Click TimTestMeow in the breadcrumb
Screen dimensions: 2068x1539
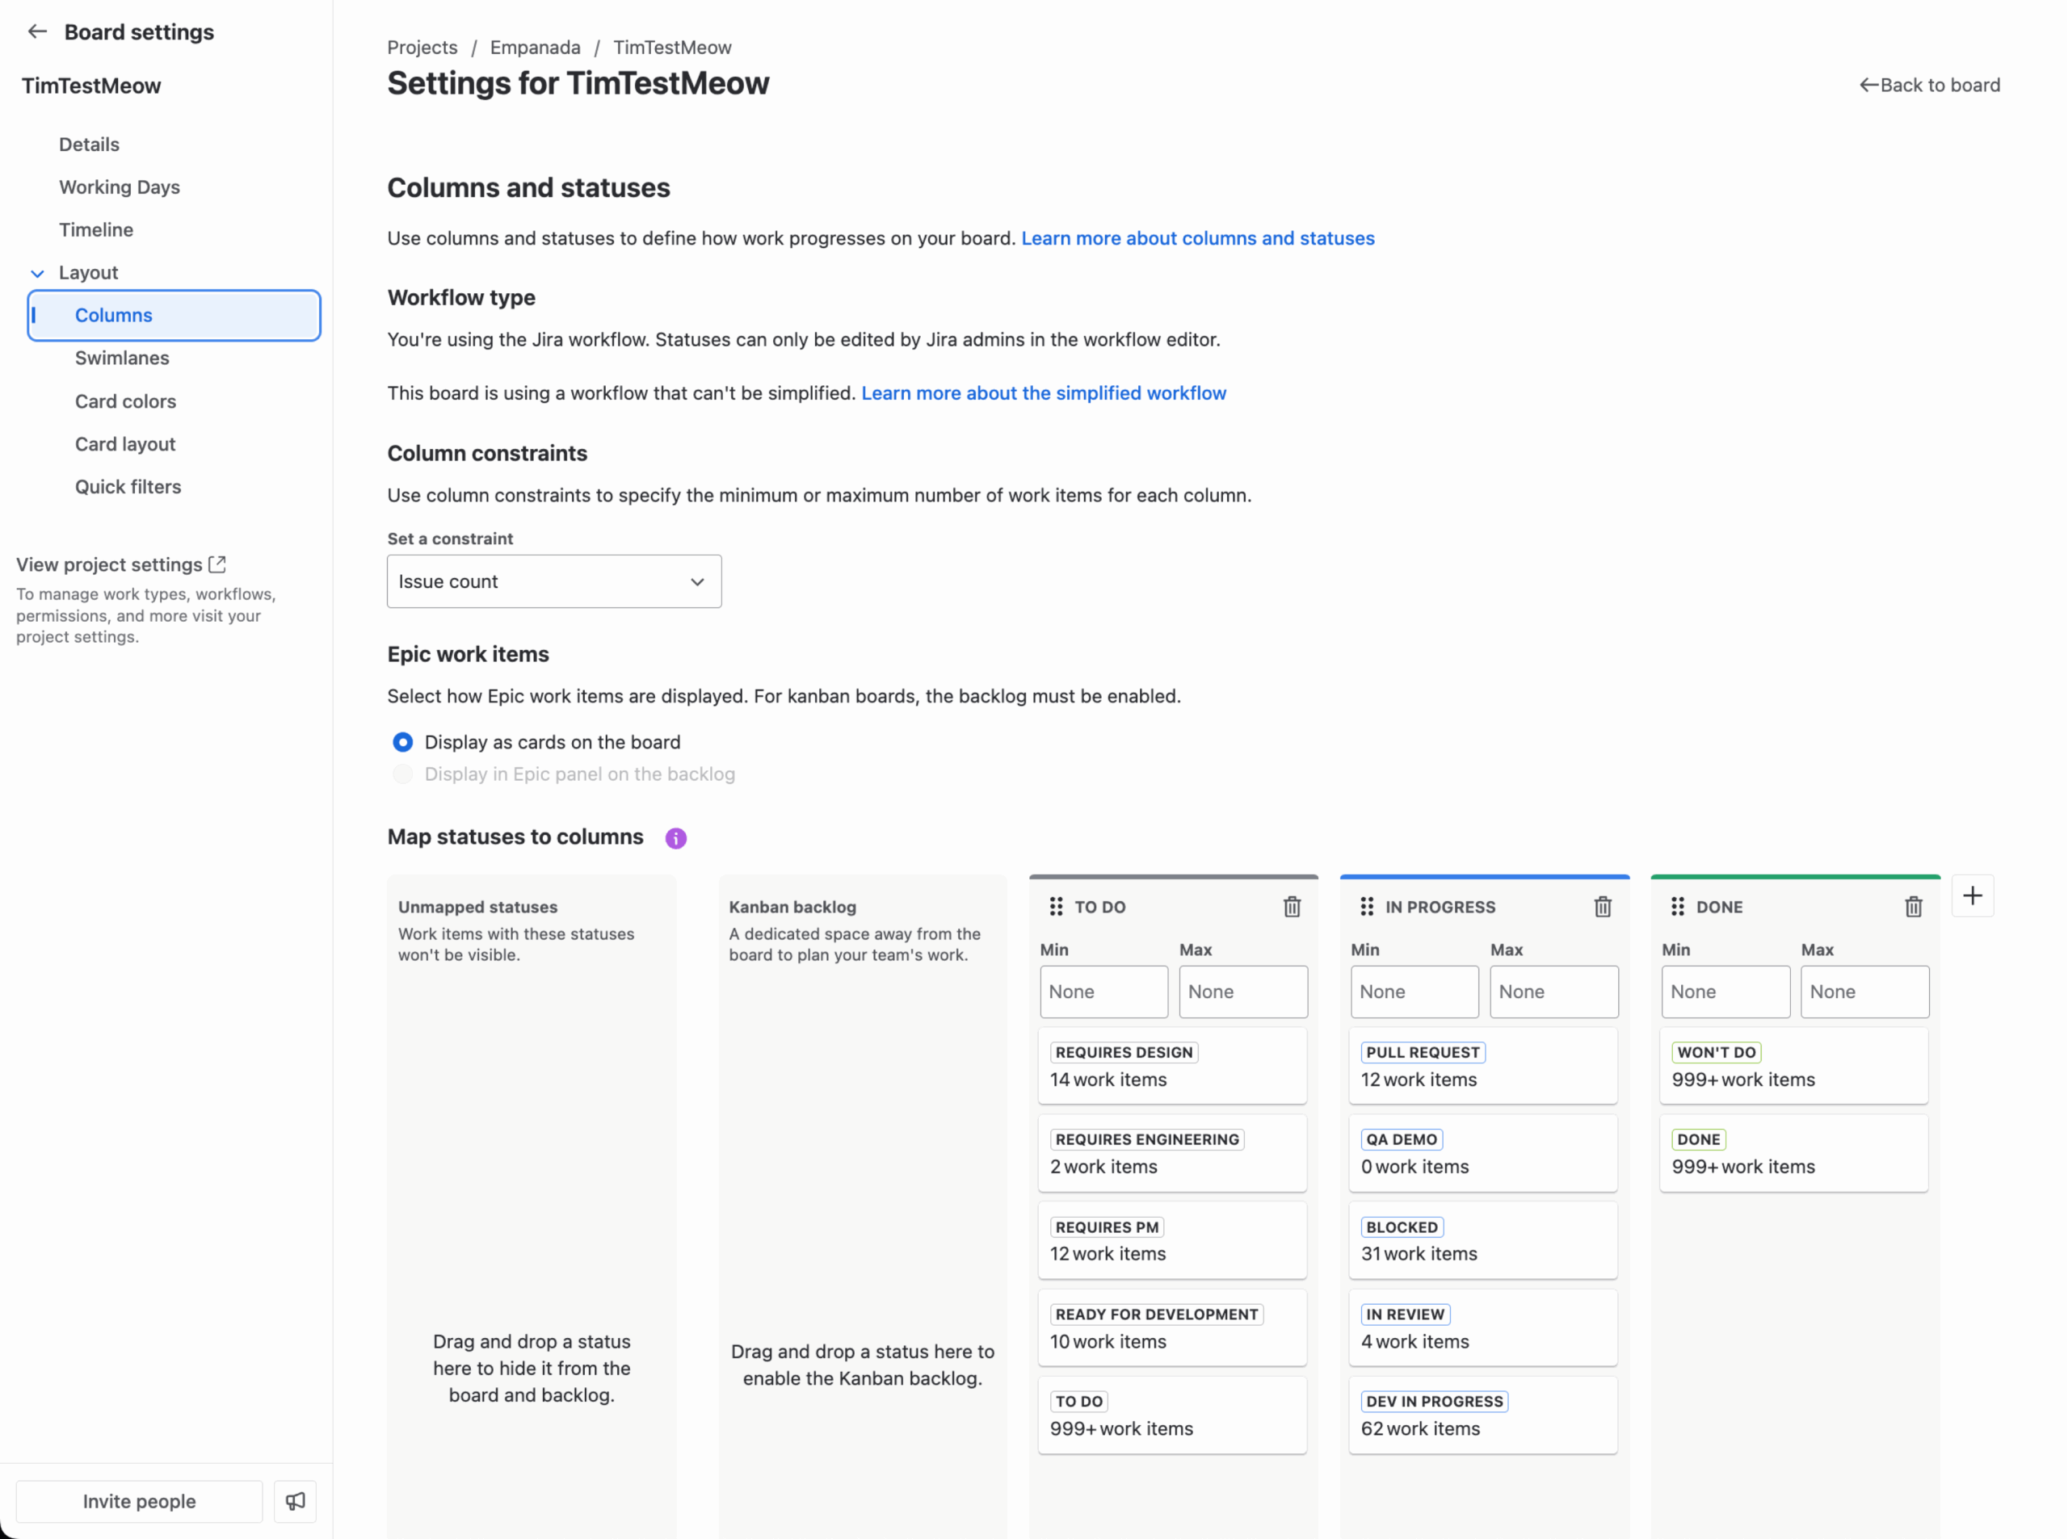(x=672, y=48)
